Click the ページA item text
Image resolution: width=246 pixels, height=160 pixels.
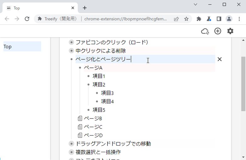pyautogui.click(x=93, y=67)
